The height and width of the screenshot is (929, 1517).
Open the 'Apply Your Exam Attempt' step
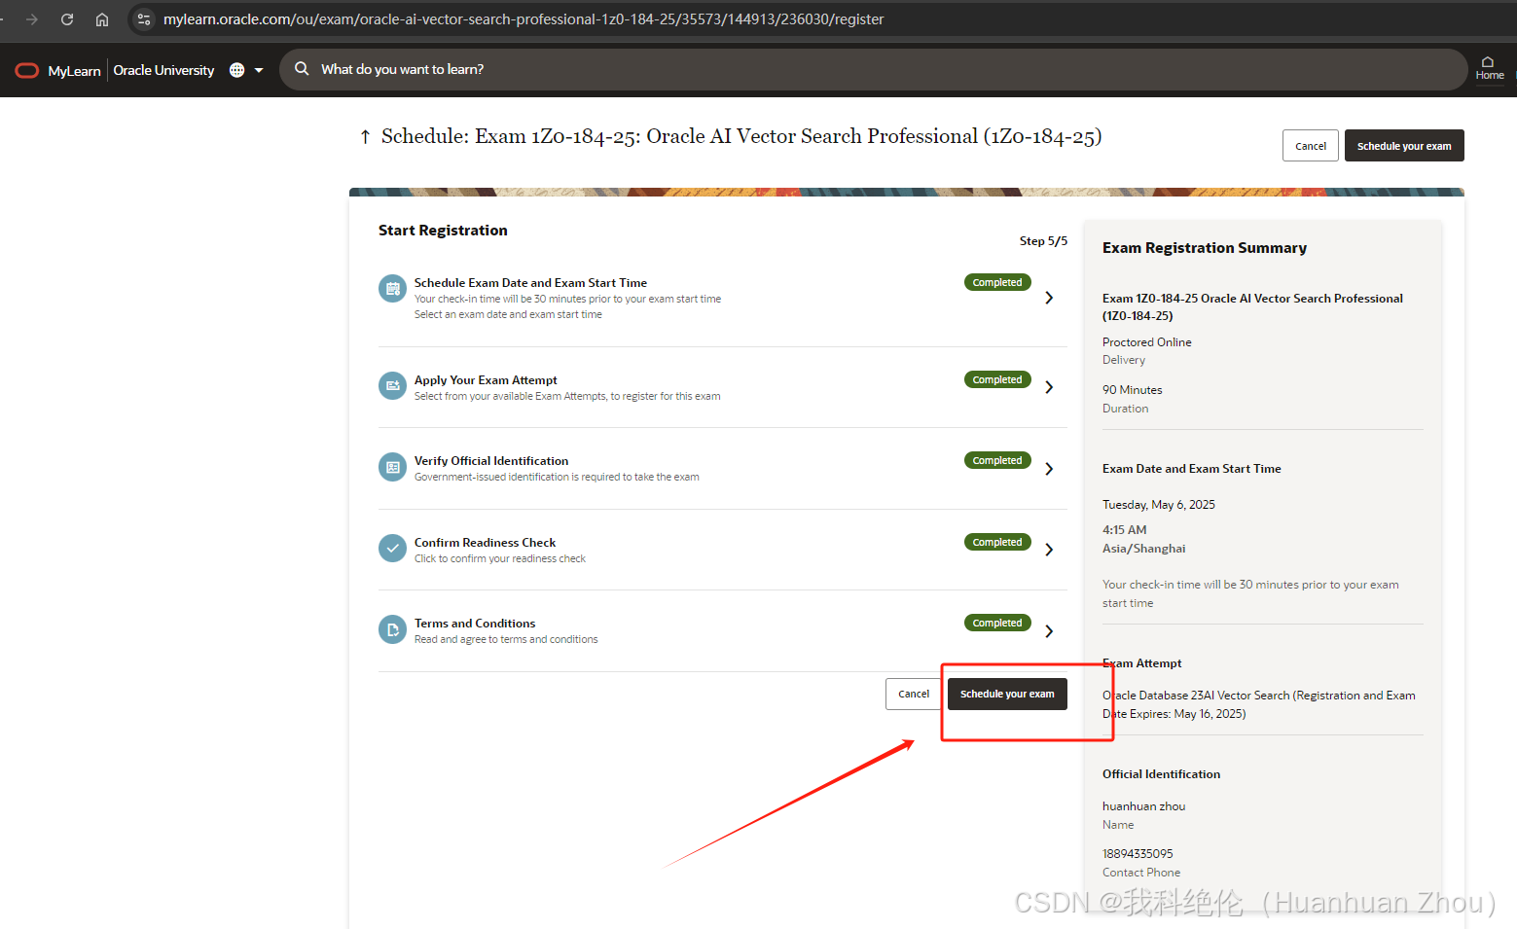tap(486, 380)
